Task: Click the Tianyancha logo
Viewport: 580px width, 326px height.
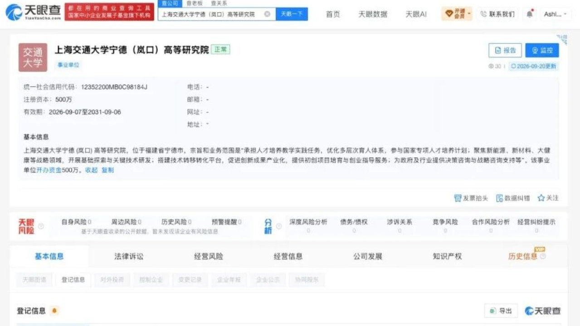Action: pyautogui.click(x=33, y=12)
